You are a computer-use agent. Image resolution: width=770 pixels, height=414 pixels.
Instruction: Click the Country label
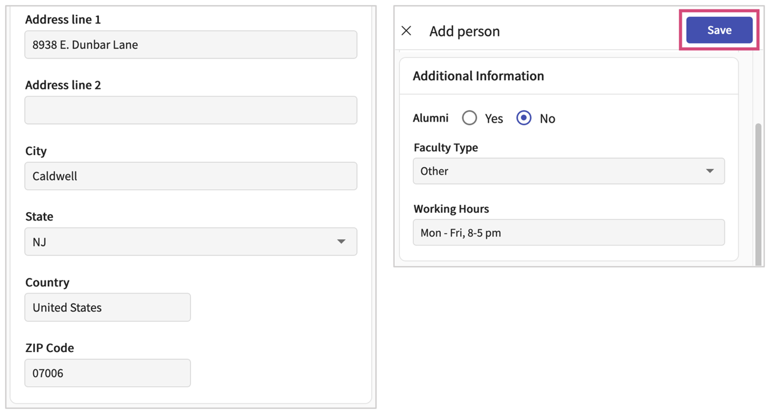coord(47,282)
